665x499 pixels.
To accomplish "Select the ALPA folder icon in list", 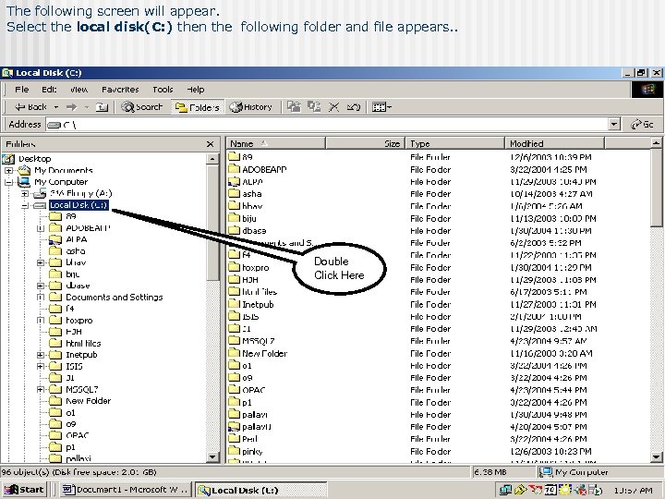I will tap(234, 182).
